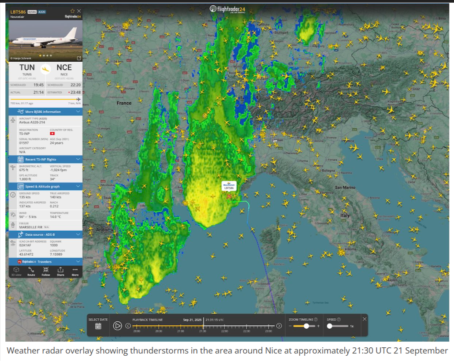Click the Speed help question icon

(x=339, y=320)
